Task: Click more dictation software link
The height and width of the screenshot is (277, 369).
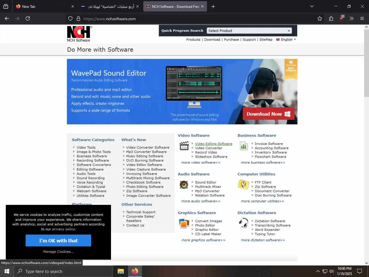Action: click(x=263, y=240)
